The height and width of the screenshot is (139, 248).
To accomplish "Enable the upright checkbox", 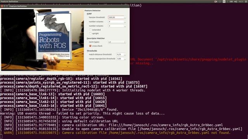I will (90, 34).
